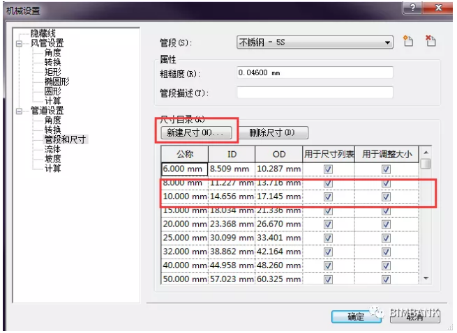The height and width of the screenshot is (333, 457).
Task: Click the 8.509 mm ID cell
Action: tap(232, 169)
